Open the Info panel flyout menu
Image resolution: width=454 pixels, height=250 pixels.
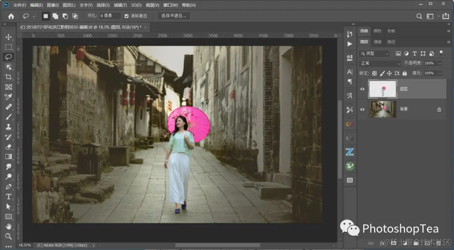pos(449,31)
